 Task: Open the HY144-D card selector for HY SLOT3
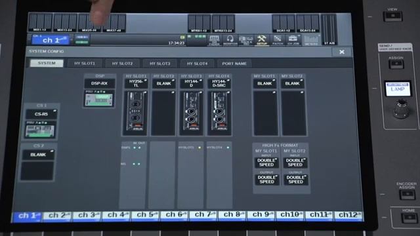[x=191, y=83]
